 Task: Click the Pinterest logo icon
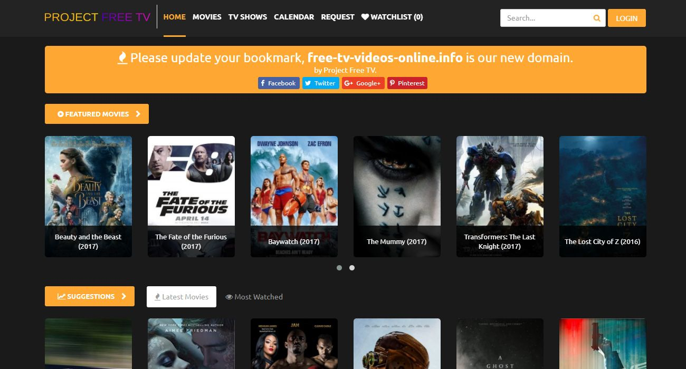pos(392,83)
